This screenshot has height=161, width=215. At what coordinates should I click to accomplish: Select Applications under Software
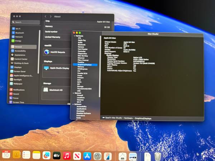click(81, 109)
